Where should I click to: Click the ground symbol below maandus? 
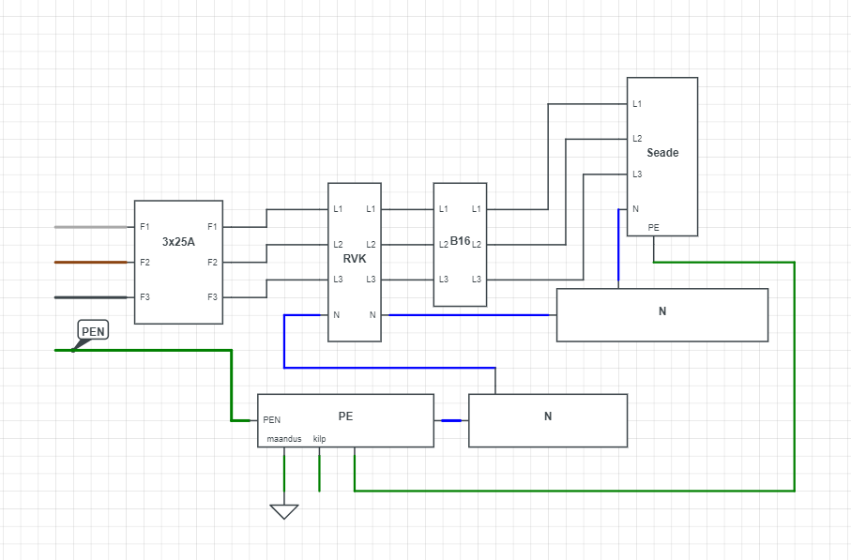pyautogui.click(x=284, y=511)
